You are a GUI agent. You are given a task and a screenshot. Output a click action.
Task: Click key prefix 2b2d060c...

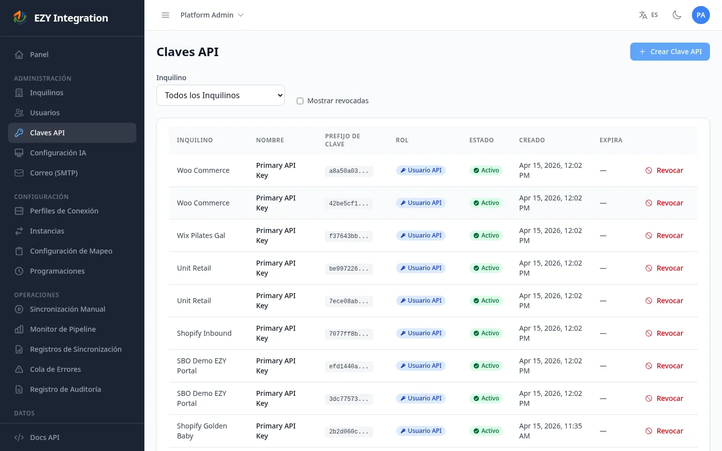(348, 431)
